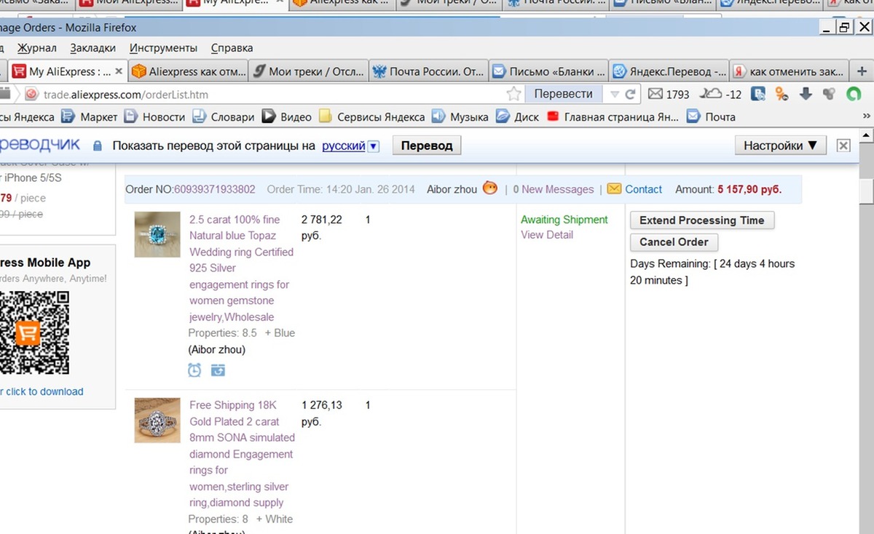Click Extend Processing Time button
This screenshot has width=874, height=534.
701,220
